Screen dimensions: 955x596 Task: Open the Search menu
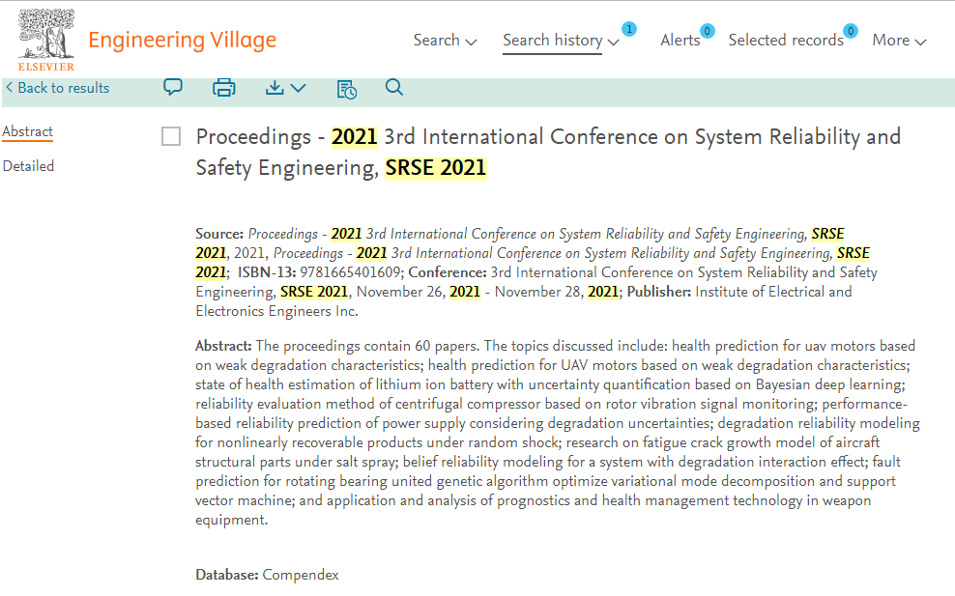click(x=445, y=41)
